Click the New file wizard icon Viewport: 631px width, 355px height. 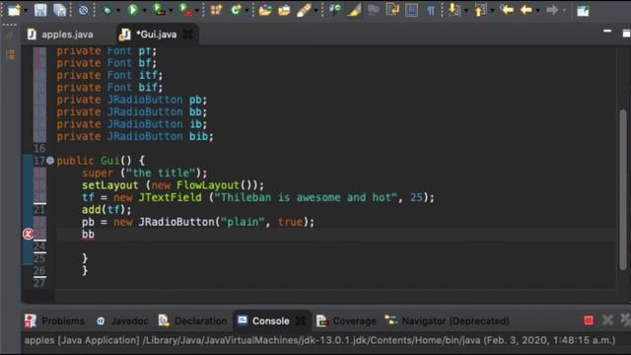(14, 10)
